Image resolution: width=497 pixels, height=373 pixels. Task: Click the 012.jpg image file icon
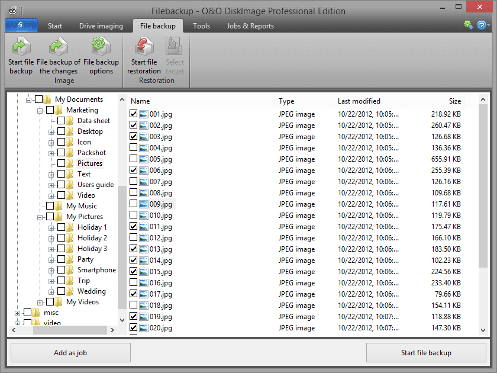click(x=144, y=238)
